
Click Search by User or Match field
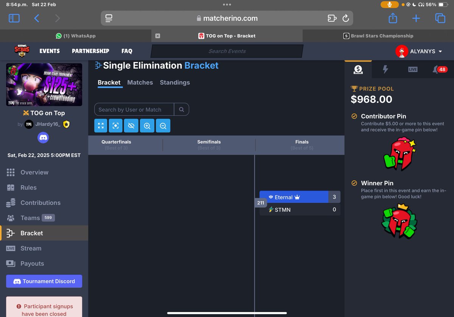click(x=134, y=109)
